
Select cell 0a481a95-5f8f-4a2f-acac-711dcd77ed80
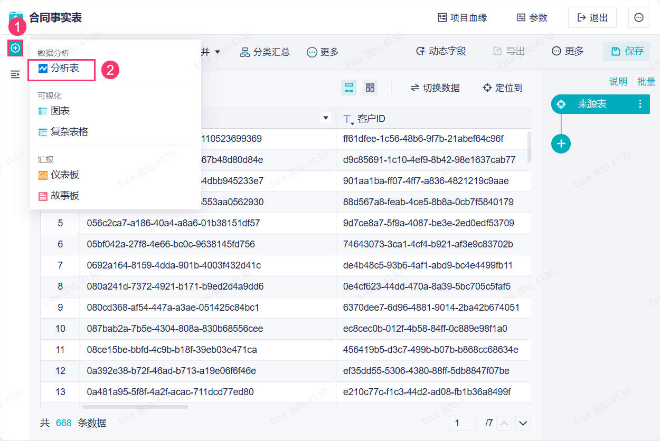click(208, 392)
